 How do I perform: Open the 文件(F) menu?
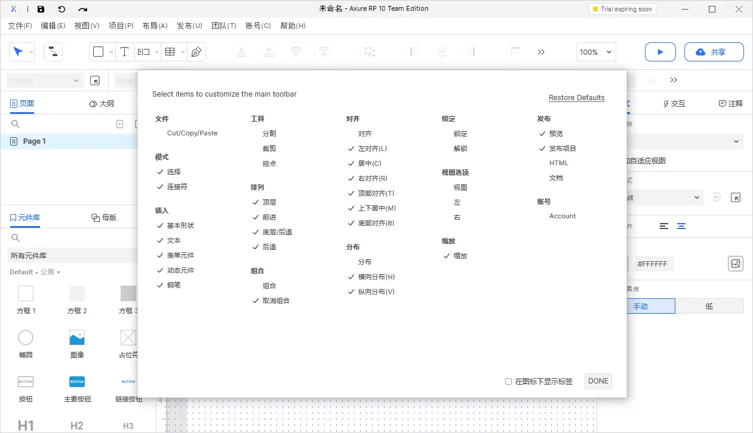coord(20,26)
